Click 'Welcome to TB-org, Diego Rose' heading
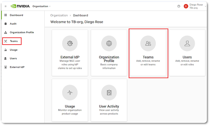The image size is (210, 126). 77,22
